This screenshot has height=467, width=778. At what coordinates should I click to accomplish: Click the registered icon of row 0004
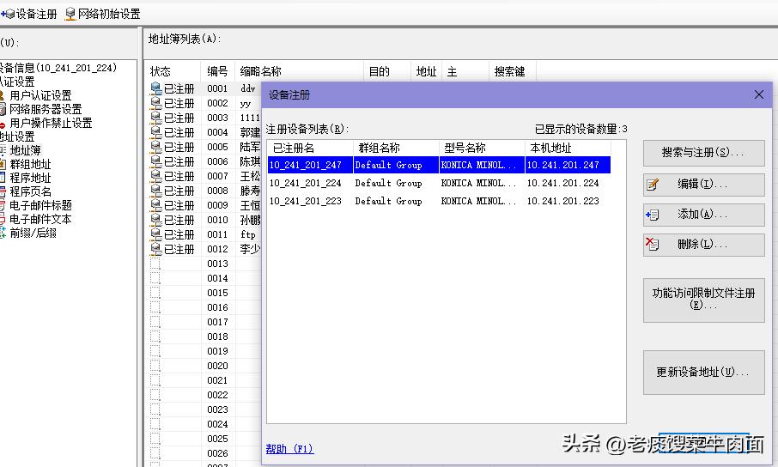pos(155,132)
